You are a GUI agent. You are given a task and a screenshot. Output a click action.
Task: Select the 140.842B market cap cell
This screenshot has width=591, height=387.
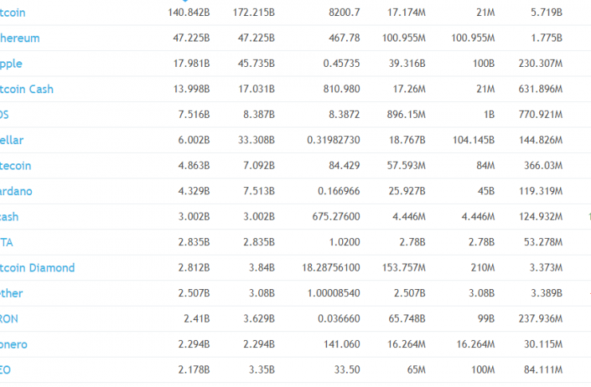(188, 13)
